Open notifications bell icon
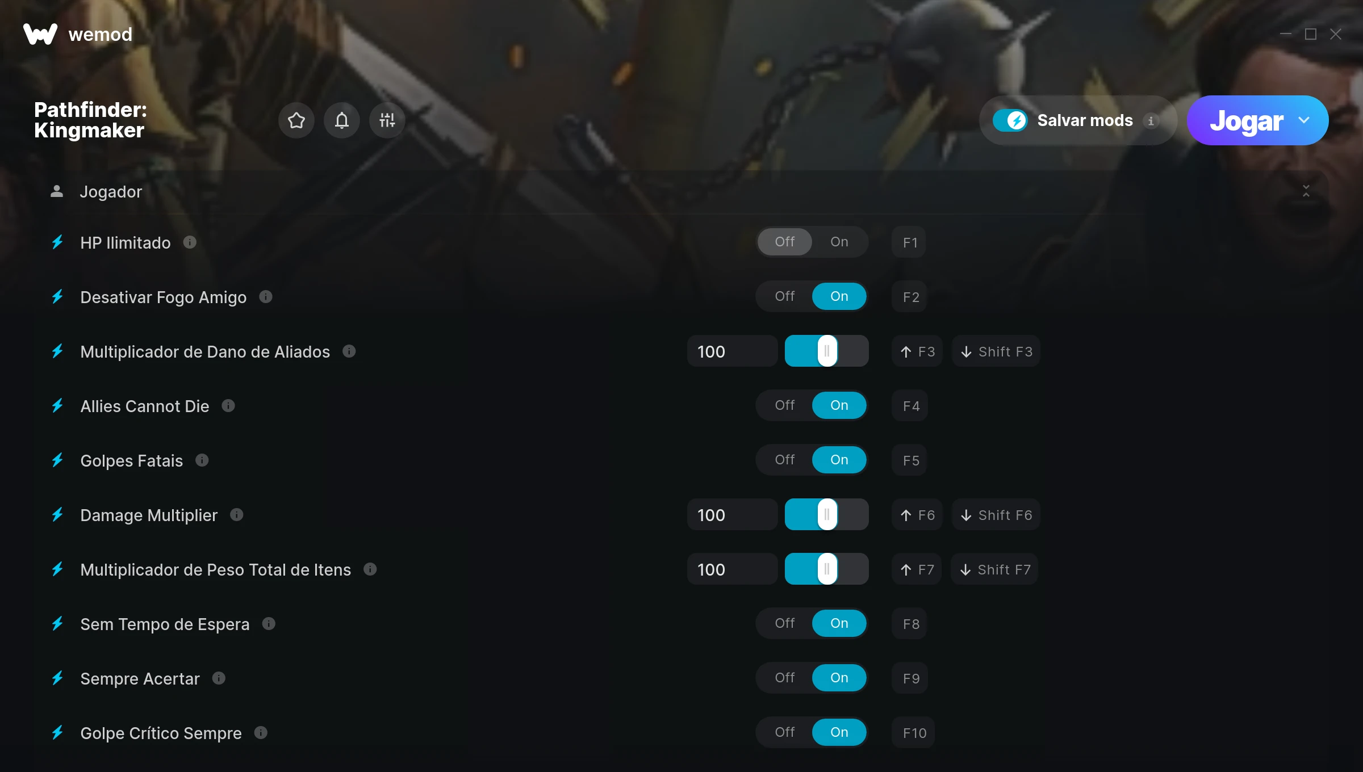The width and height of the screenshot is (1363, 772). [342, 120]
